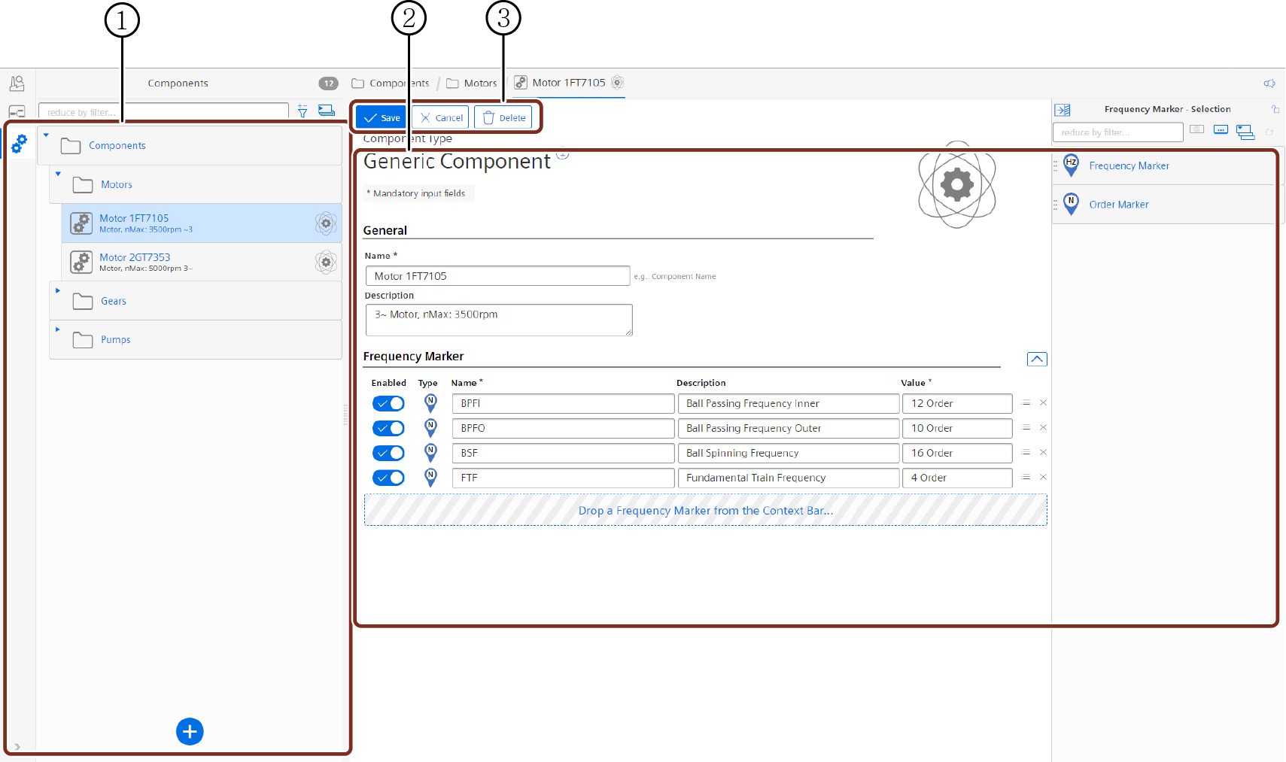The width and height of the screenshot is (1286, 762).
Task: Click the atom type icon on Motor 1FT7105 row
Action: [x=326, y=223]
